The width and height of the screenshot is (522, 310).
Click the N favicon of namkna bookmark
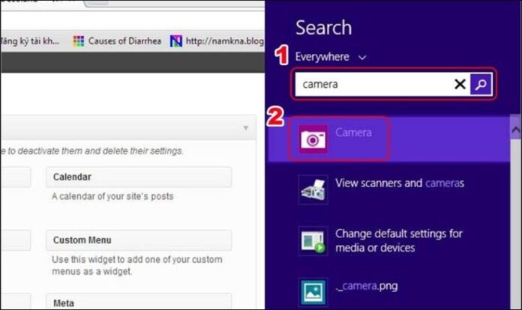point(175,41)
